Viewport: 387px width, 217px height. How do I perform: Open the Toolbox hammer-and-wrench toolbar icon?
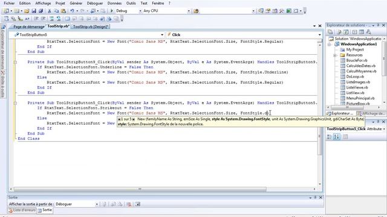282,11
